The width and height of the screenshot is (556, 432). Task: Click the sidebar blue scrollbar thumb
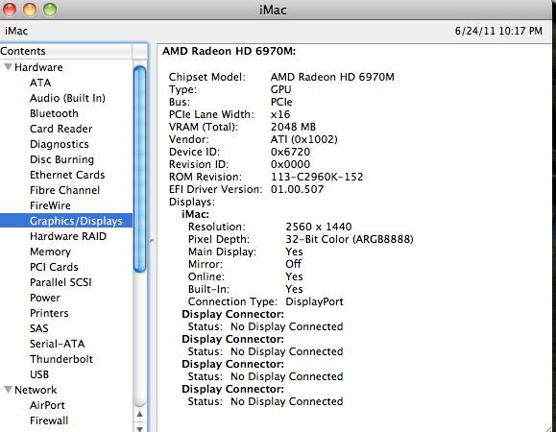[x=140, y=169]
